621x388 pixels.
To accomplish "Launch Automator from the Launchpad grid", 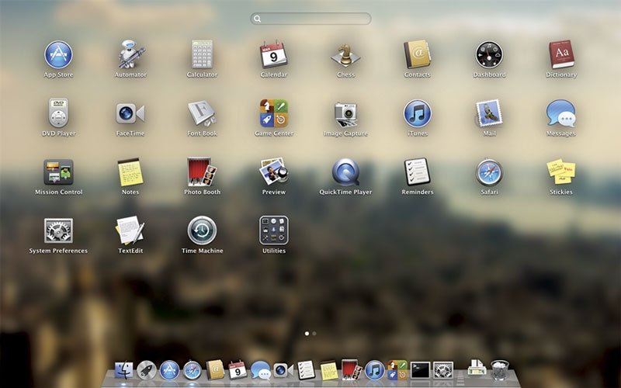I will [x=130, y=54].
